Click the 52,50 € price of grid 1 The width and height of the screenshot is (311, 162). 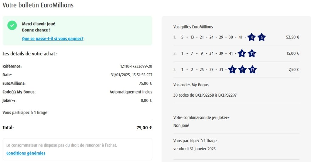point(292,38)
